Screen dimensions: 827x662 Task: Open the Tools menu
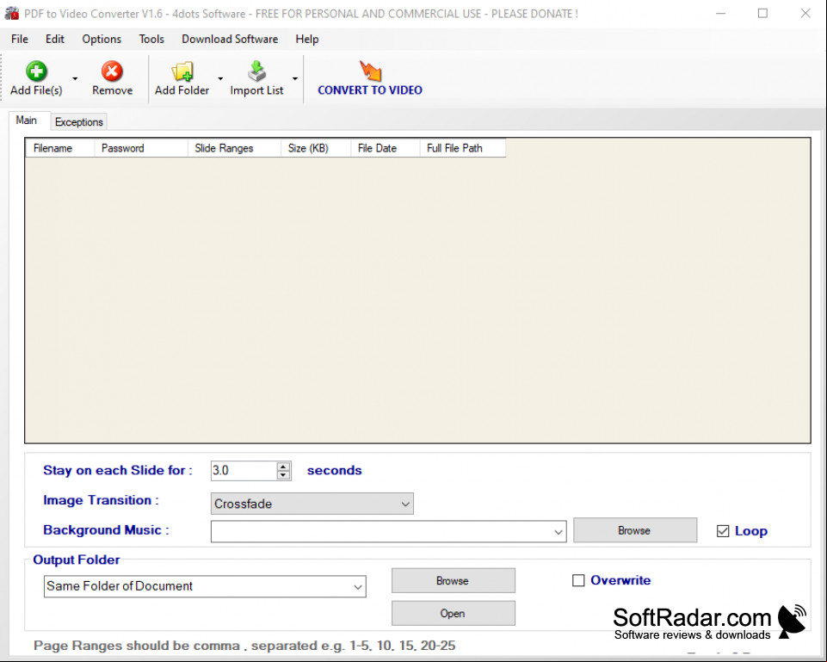click(151, 39)
